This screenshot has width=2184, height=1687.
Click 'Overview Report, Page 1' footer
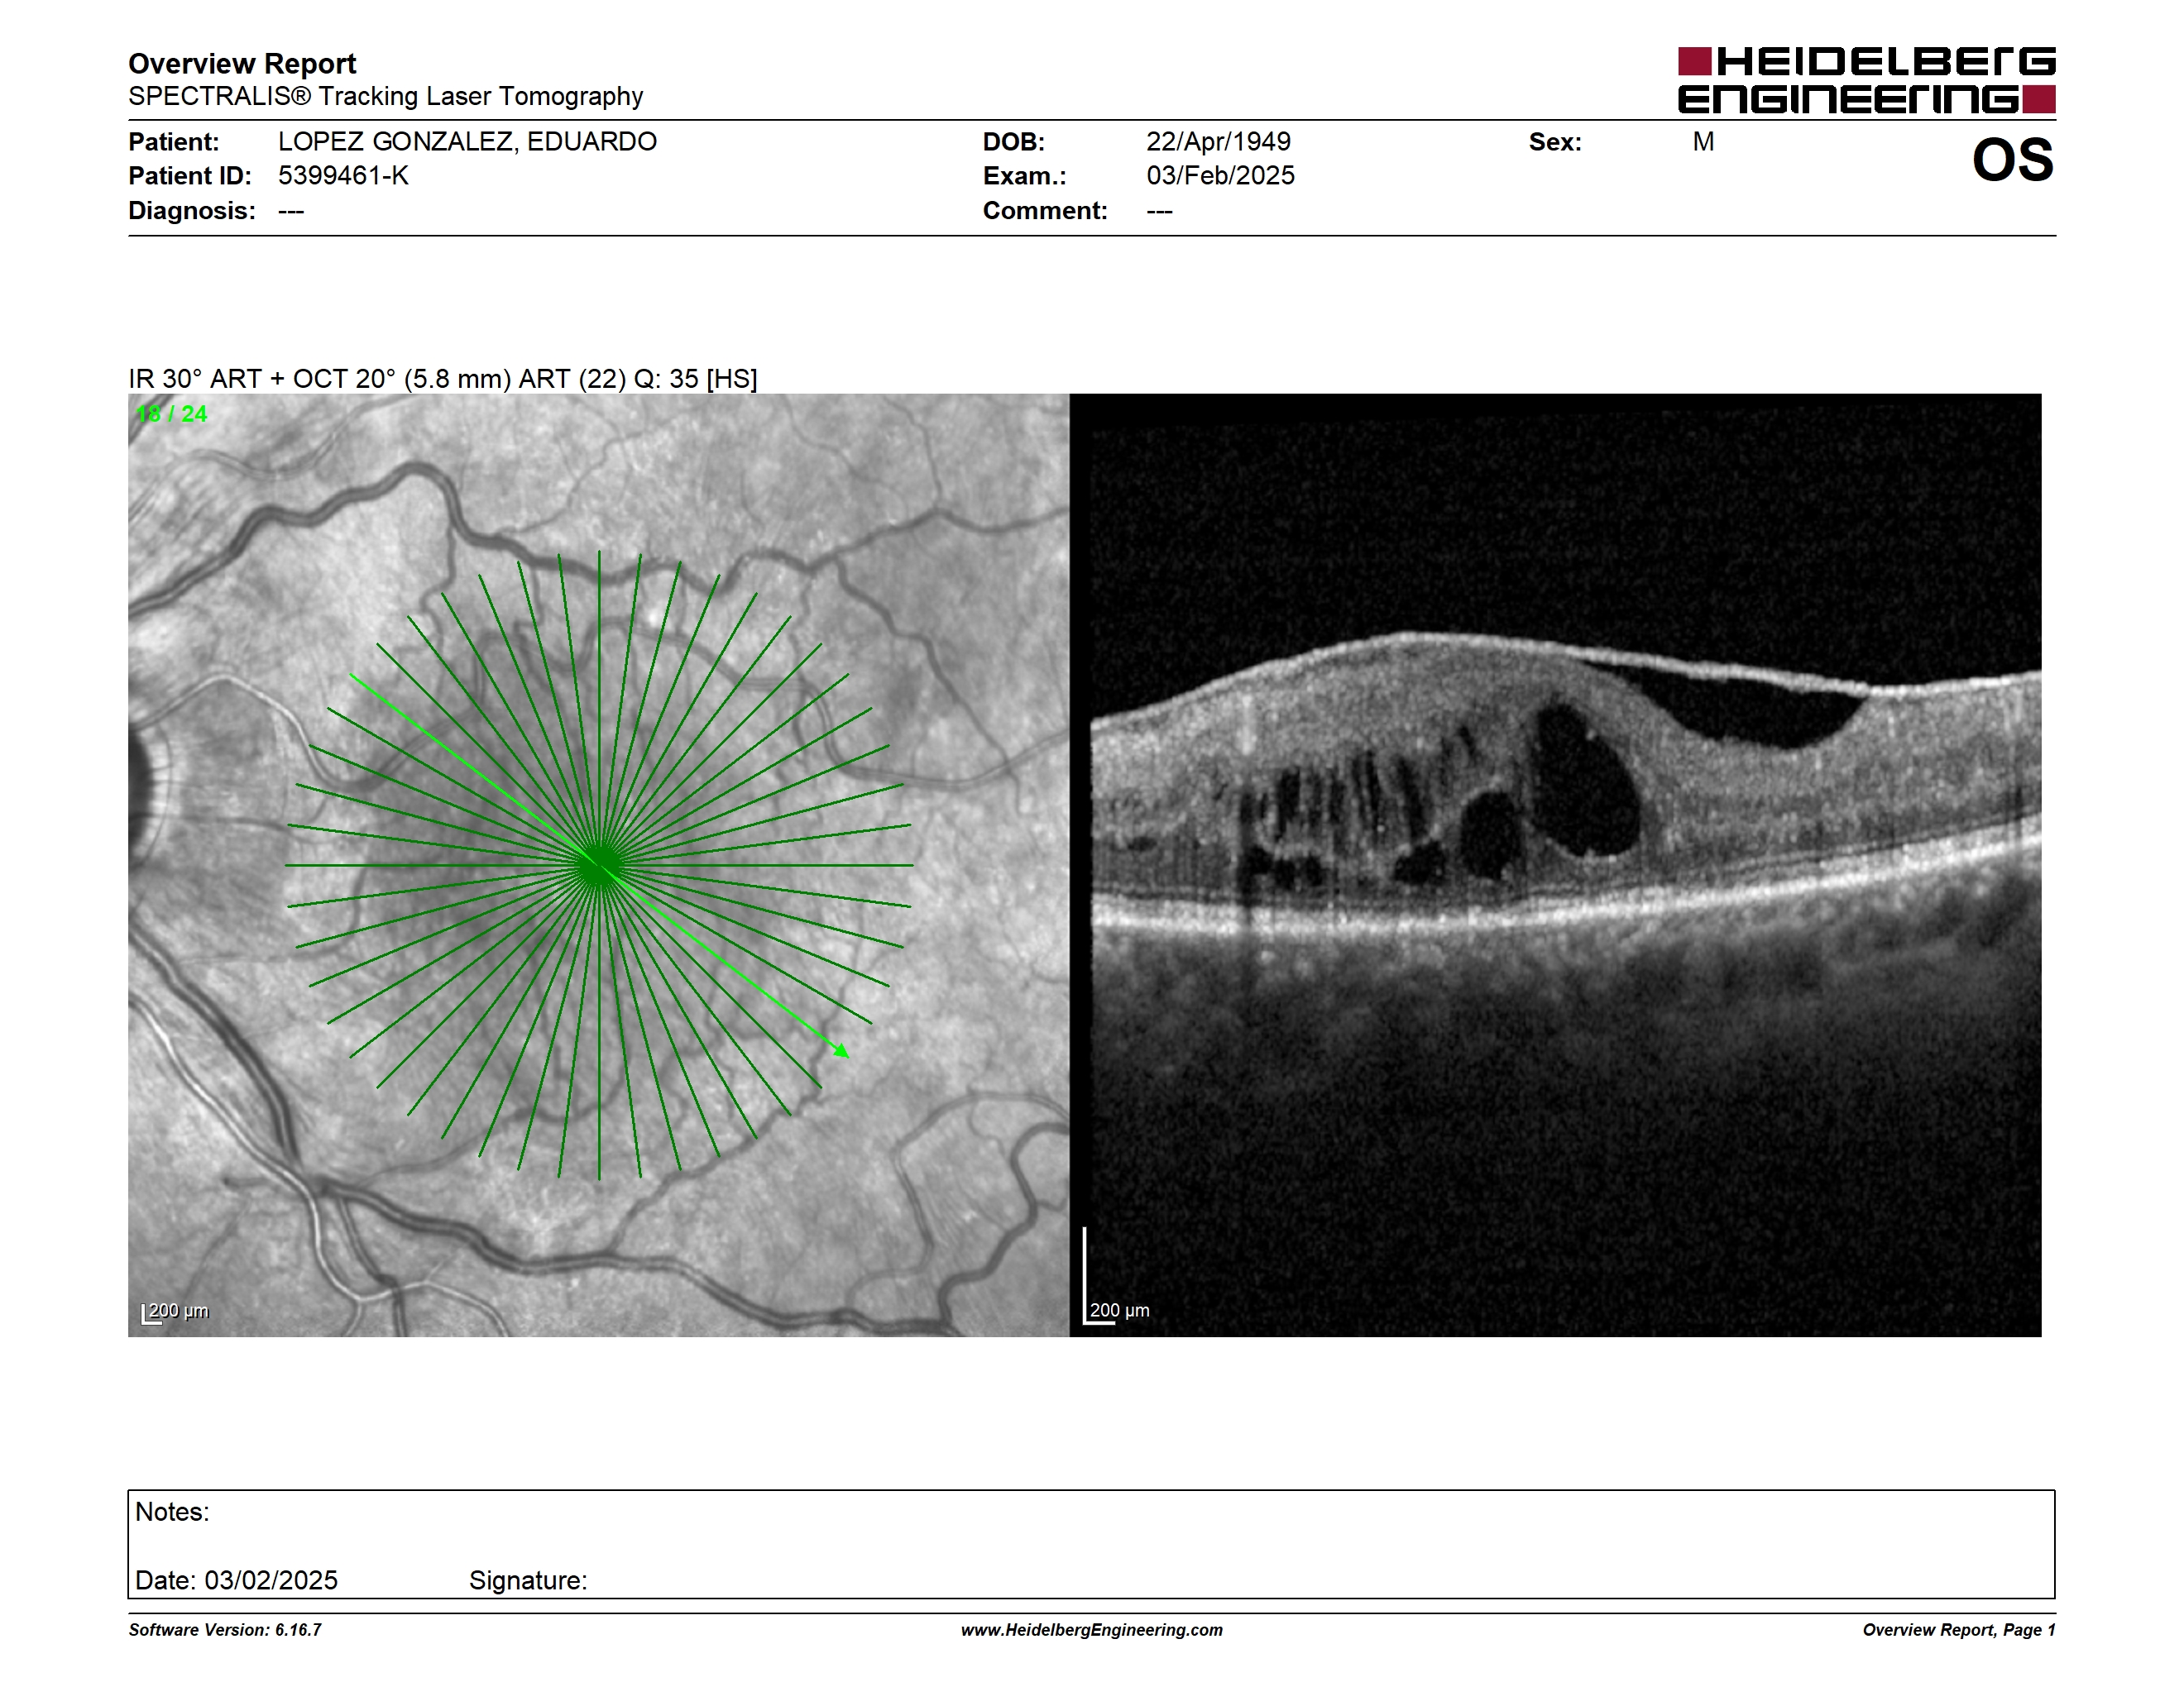[x=1959, y=1630]
